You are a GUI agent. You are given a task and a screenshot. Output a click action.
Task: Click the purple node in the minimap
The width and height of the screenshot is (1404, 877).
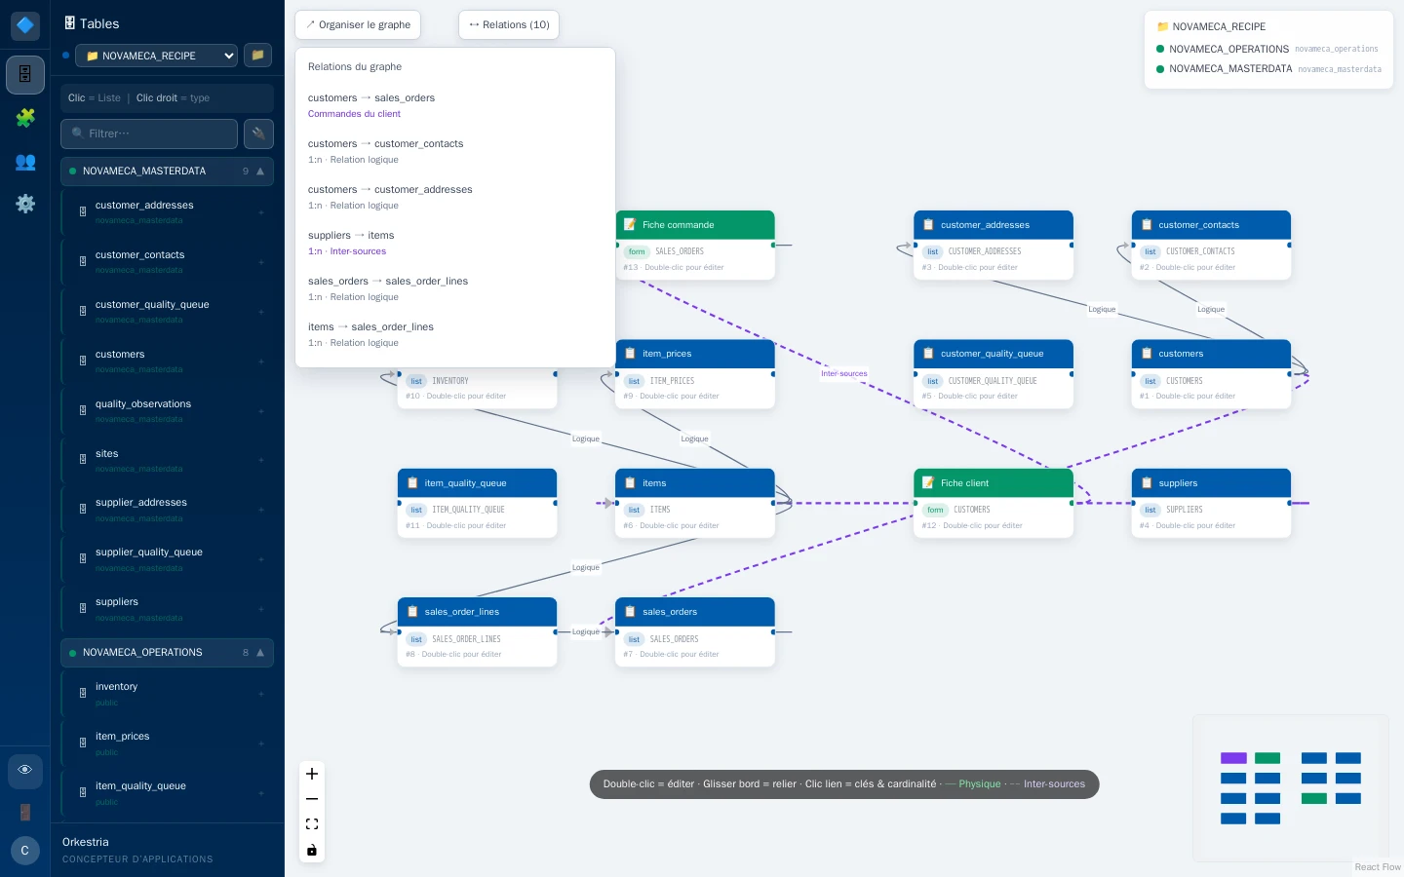point(1233,758)
